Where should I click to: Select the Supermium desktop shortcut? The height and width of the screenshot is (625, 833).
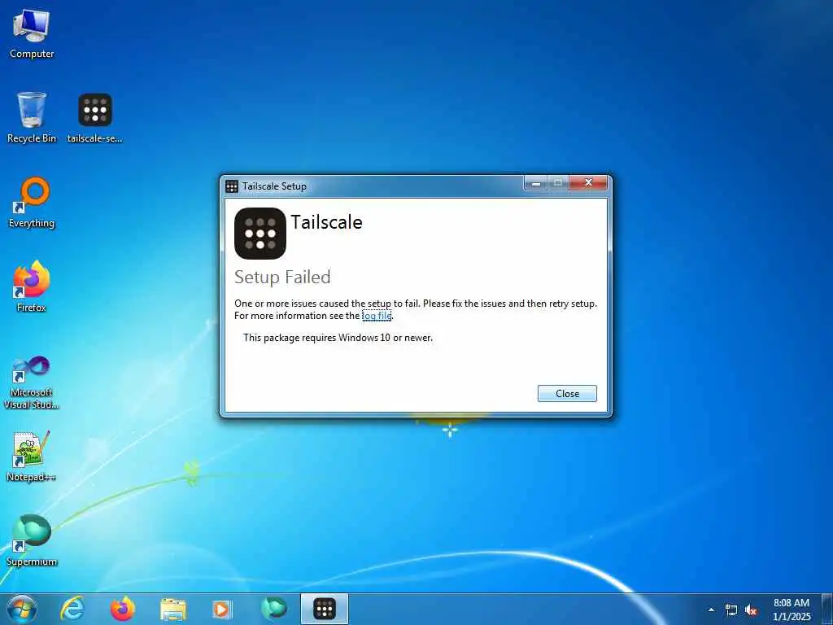tap(32, 540)
